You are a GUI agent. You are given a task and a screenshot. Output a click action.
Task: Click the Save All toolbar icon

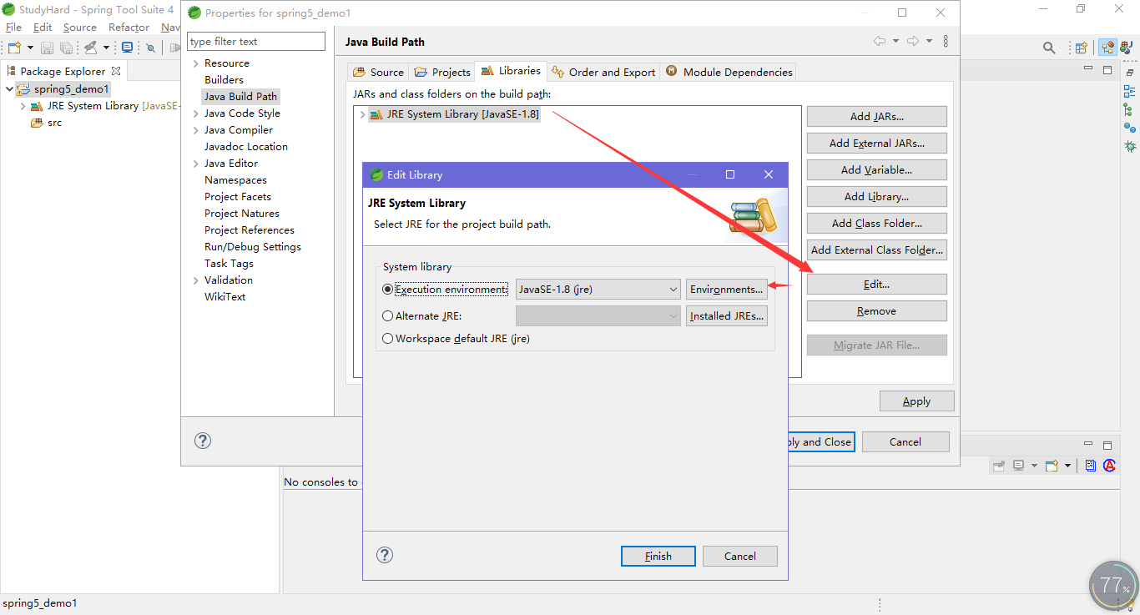66,48
